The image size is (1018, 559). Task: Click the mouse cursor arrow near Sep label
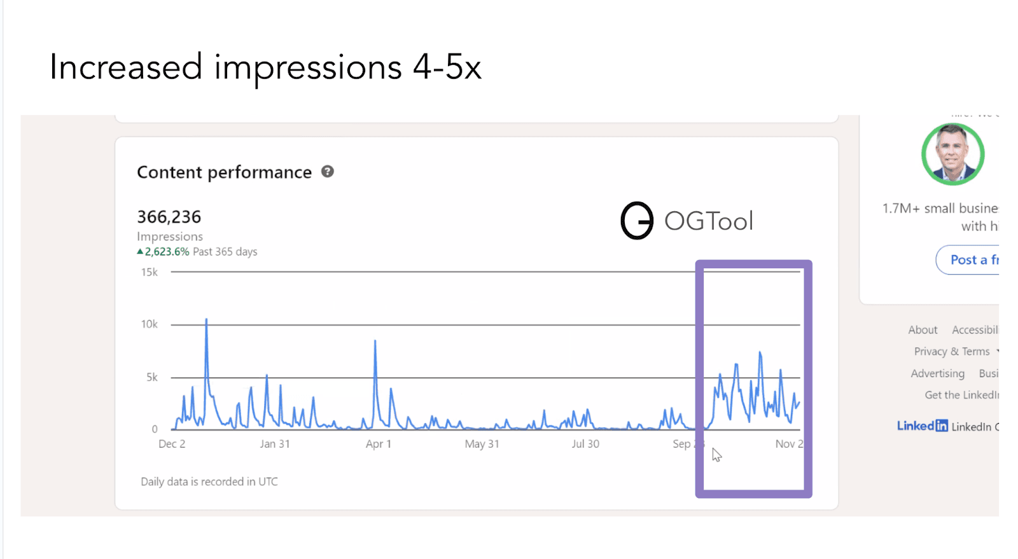pyautogui.click(x=716, y=454)
